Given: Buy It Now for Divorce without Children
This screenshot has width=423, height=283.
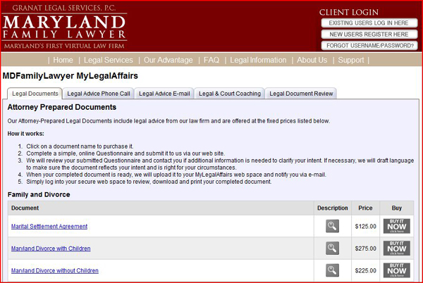Looking at the screenshot, I should click(396, 270).
